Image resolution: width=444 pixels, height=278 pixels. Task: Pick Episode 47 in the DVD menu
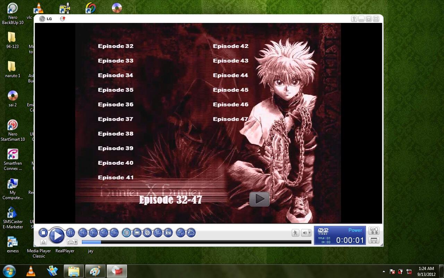(231, 119)
